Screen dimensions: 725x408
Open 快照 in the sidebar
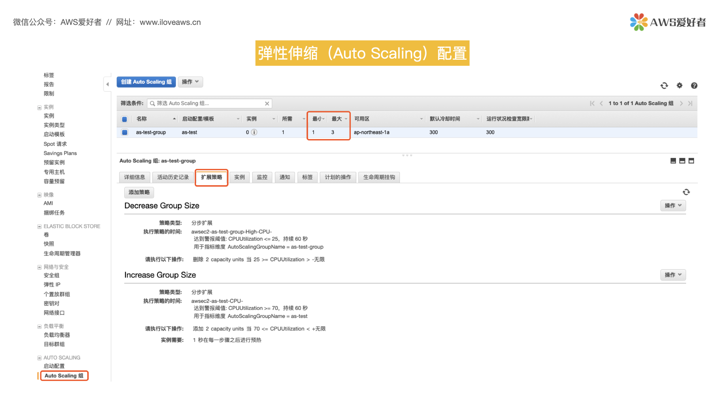point(49,244)
